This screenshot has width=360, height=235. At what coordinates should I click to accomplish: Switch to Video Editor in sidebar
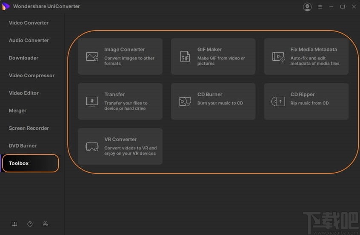(24, 93)
